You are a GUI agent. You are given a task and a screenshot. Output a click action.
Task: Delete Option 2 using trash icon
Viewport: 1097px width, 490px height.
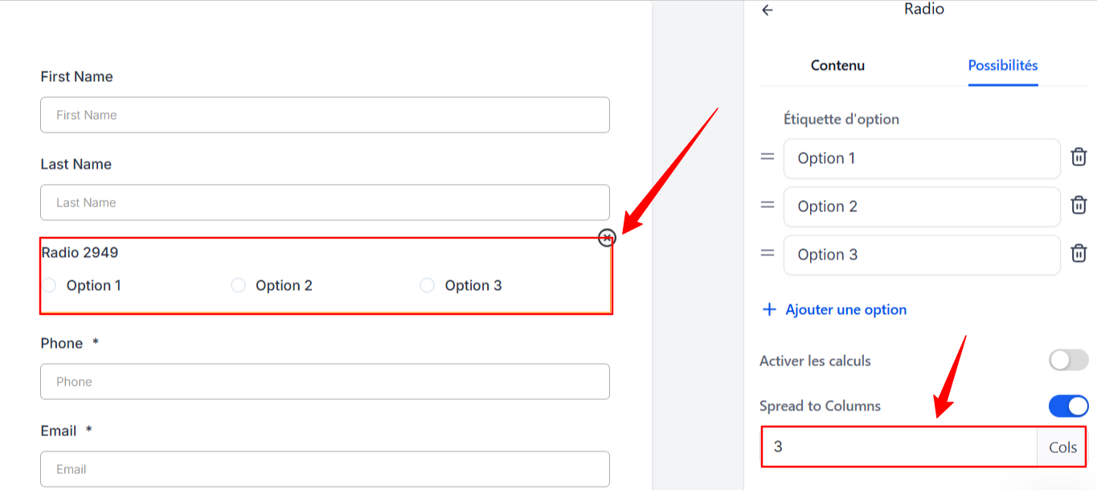(1079, 206)
